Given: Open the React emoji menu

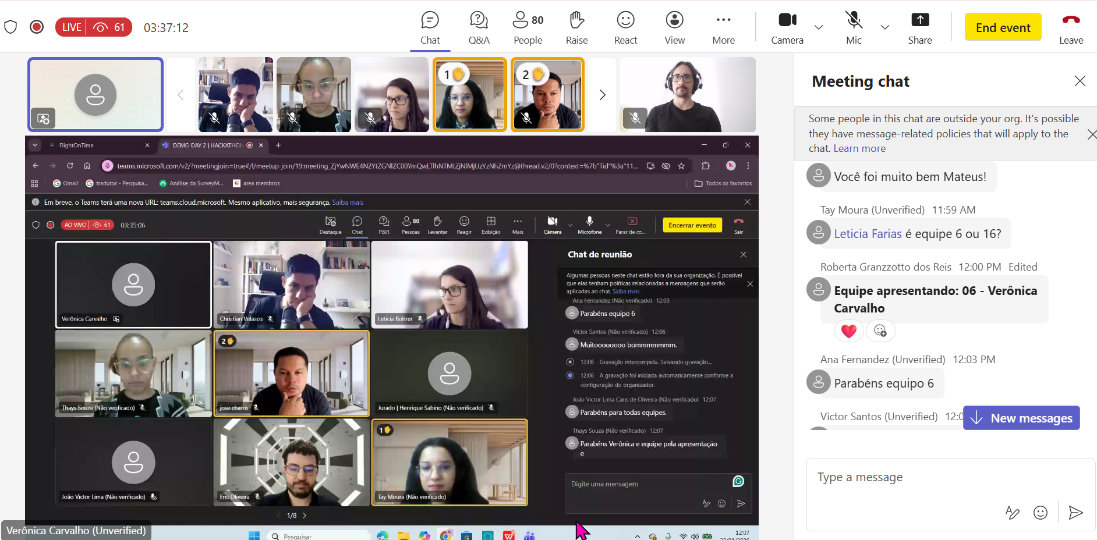Looking at the screenshot, I should (625, 27).
